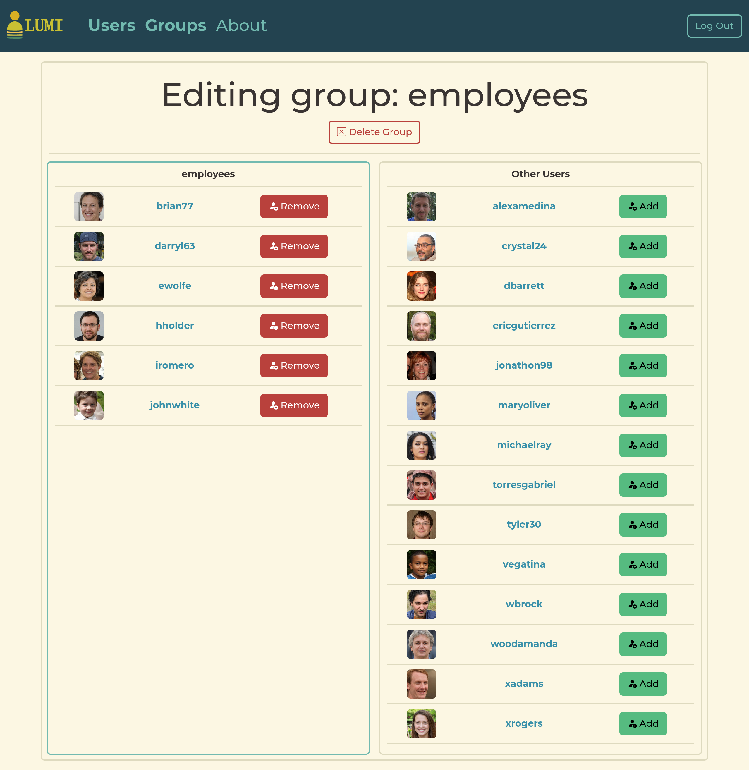Open the About page
This screenshot has height=770, width=749.
coord(241,25)
